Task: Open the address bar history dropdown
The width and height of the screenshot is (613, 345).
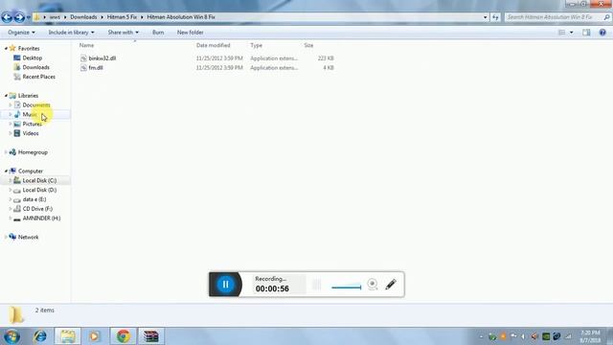Action: pyautogui.click(x=486, y=17)
